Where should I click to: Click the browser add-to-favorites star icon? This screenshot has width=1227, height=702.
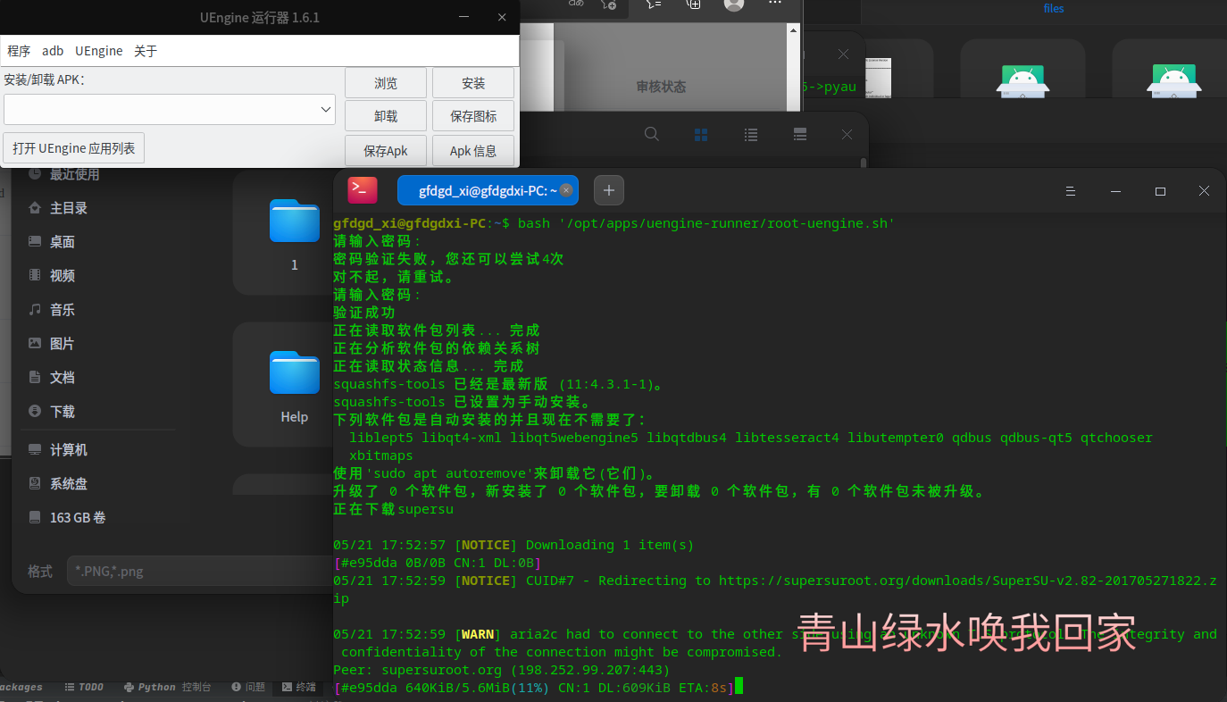pos(608,4)
